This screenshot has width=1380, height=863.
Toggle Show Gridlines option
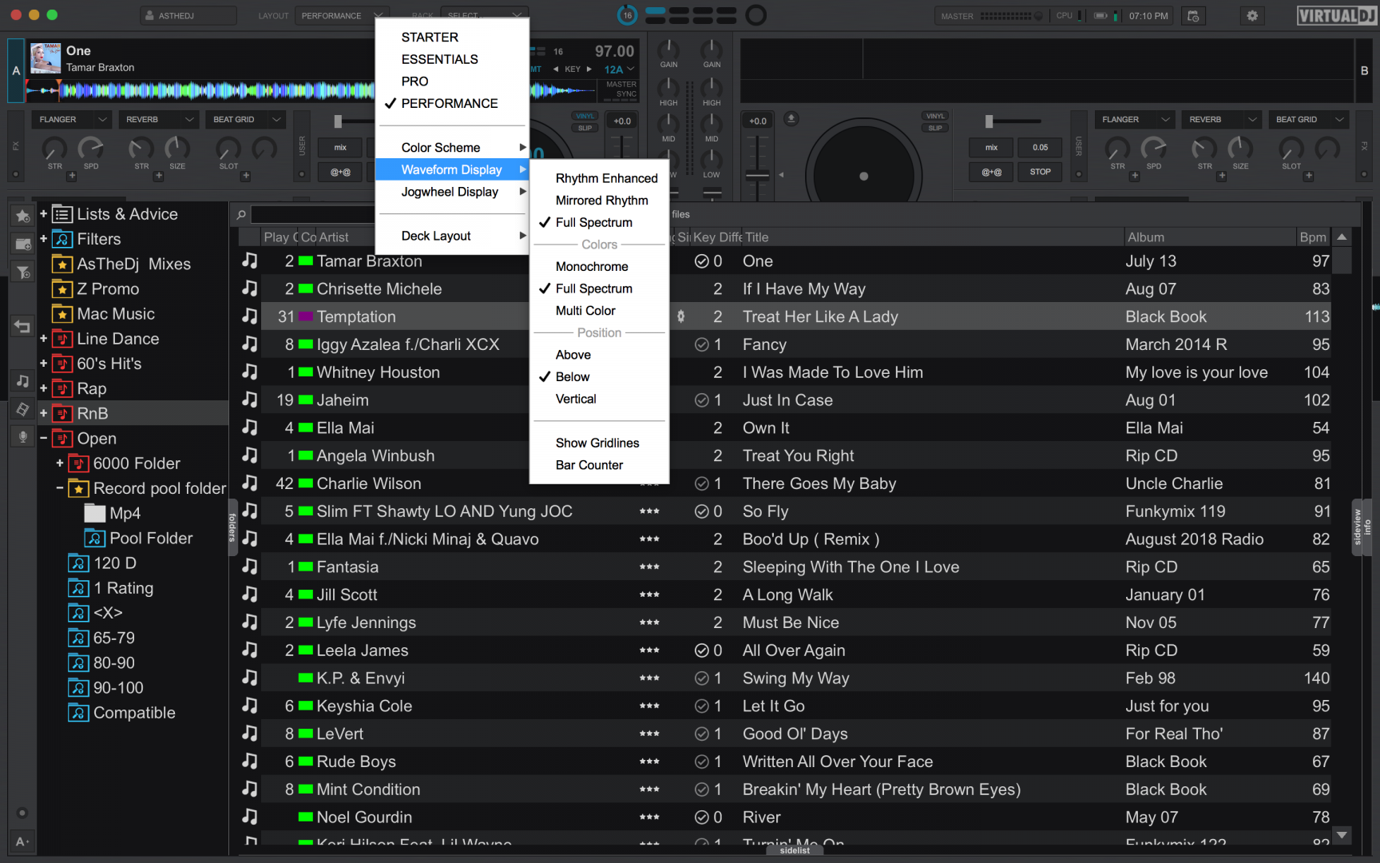pyautogui.click(x=597, y=443)
